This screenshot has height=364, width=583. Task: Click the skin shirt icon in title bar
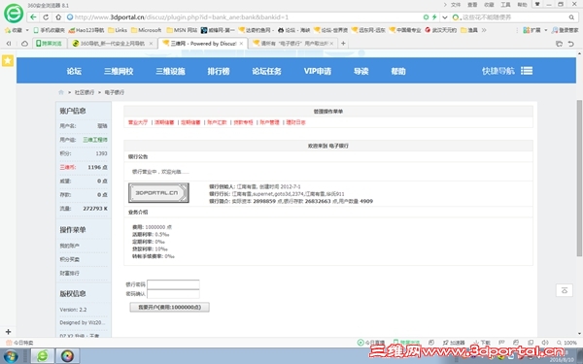click(537, 5)
